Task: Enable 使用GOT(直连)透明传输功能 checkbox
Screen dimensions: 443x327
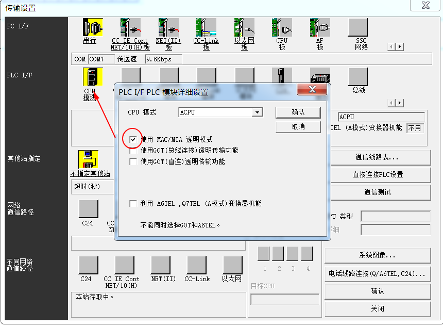Action: pyautogui.click(x=133, y=161)
